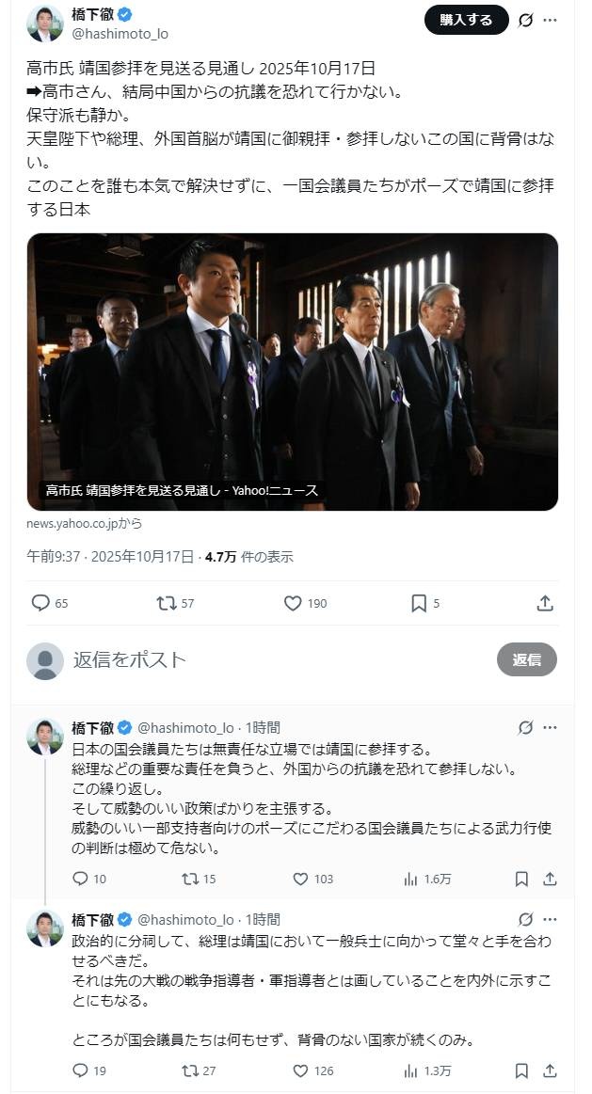Screen dimensions: 592x1094
Task: Bookmark the main post
Action: coord(419,603)
